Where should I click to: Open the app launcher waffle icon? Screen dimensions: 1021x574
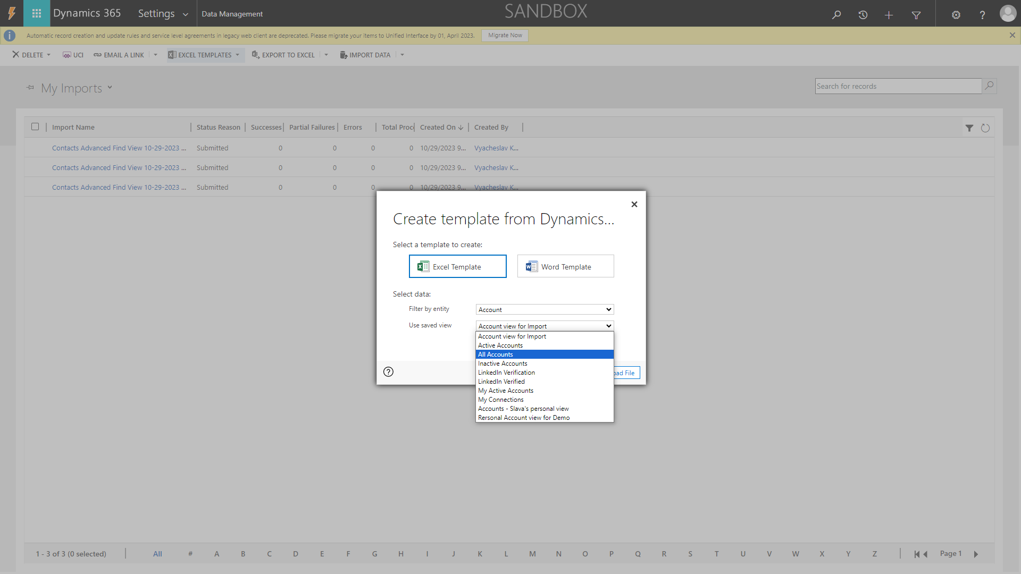(37, 13)
